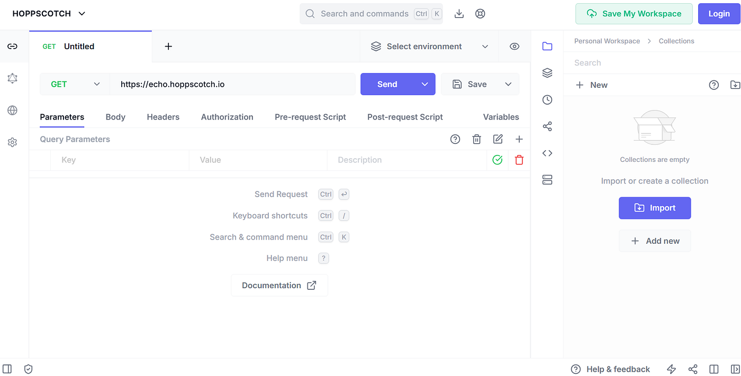This screenshot has height=376, width=741.
Task: Click the import collection icon beside New
Action: click(735, 85)
